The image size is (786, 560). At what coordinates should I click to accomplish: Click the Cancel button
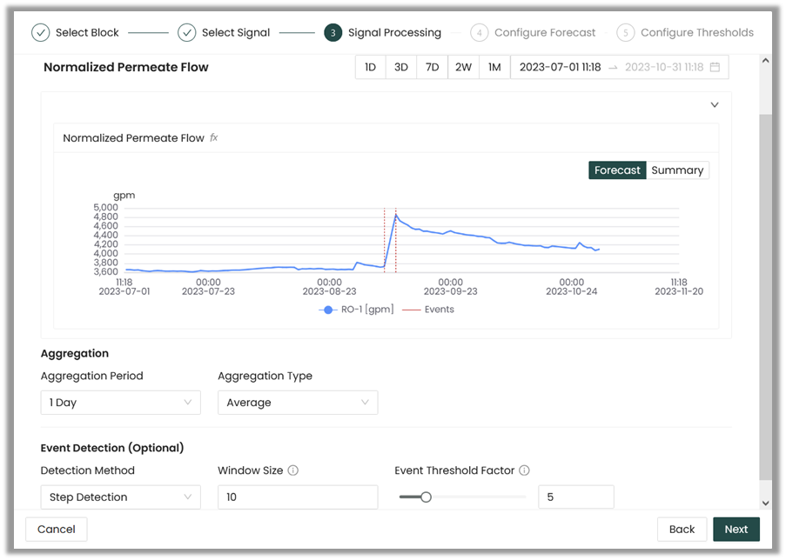(x=57, y=530)
